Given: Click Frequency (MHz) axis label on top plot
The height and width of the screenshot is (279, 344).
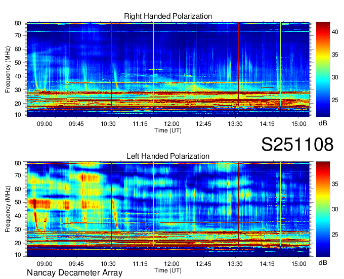Looking at the screenshot, I should tap(9, 70).
